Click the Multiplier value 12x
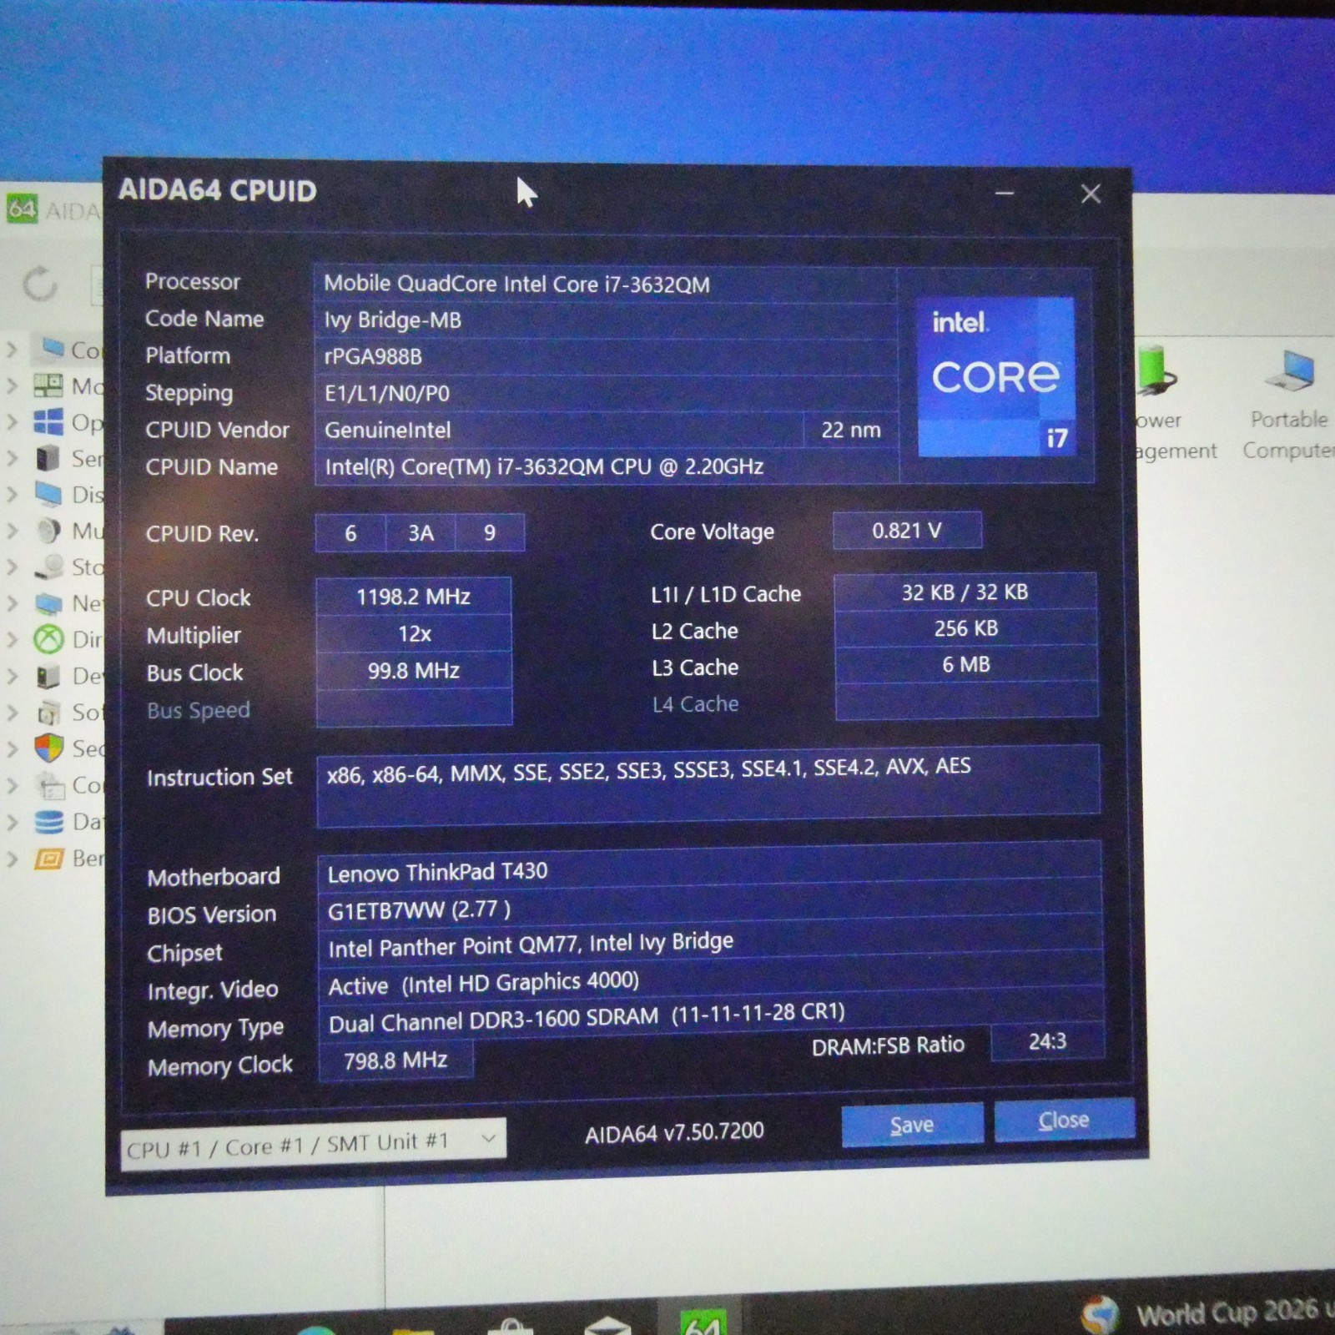The width and height of the screenshot is (1335, 1335). coord(414,634)
